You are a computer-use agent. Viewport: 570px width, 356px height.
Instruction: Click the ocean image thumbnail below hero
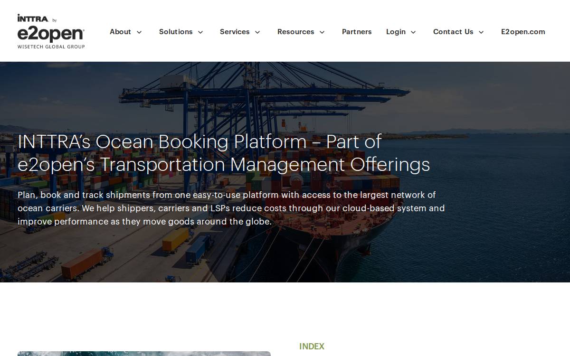pyautogui.click(x=144, y=354)
